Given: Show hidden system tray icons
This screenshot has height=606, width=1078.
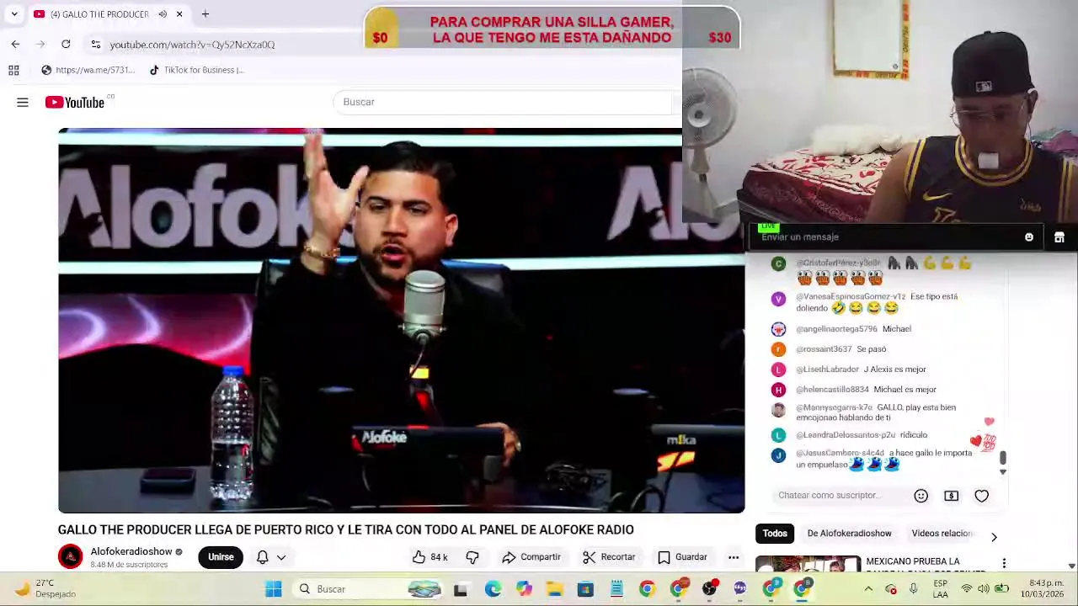Looking at the screenshot, I should [x=868, y=589].
